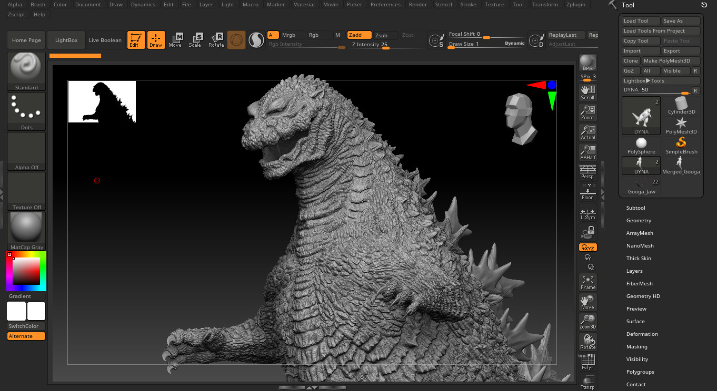Select the PolySphere tool
Screen dimensions: 717x391
(641, 146)
